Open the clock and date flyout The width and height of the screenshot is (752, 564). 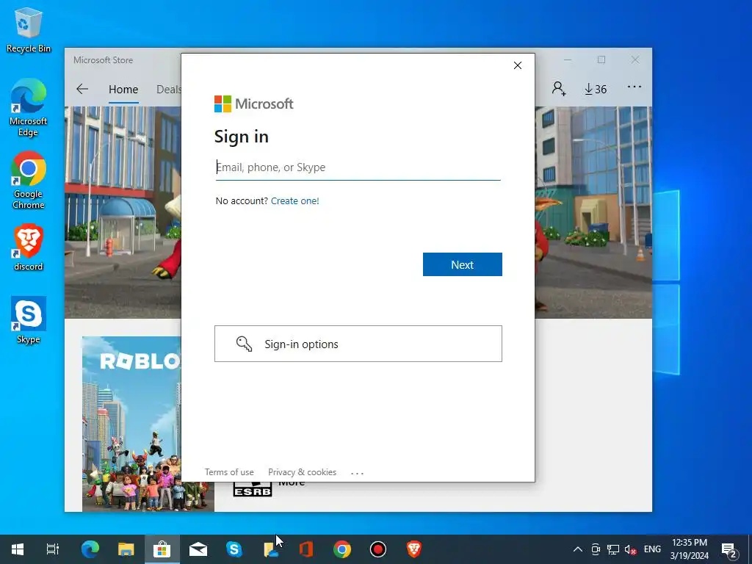coord(689,549)
